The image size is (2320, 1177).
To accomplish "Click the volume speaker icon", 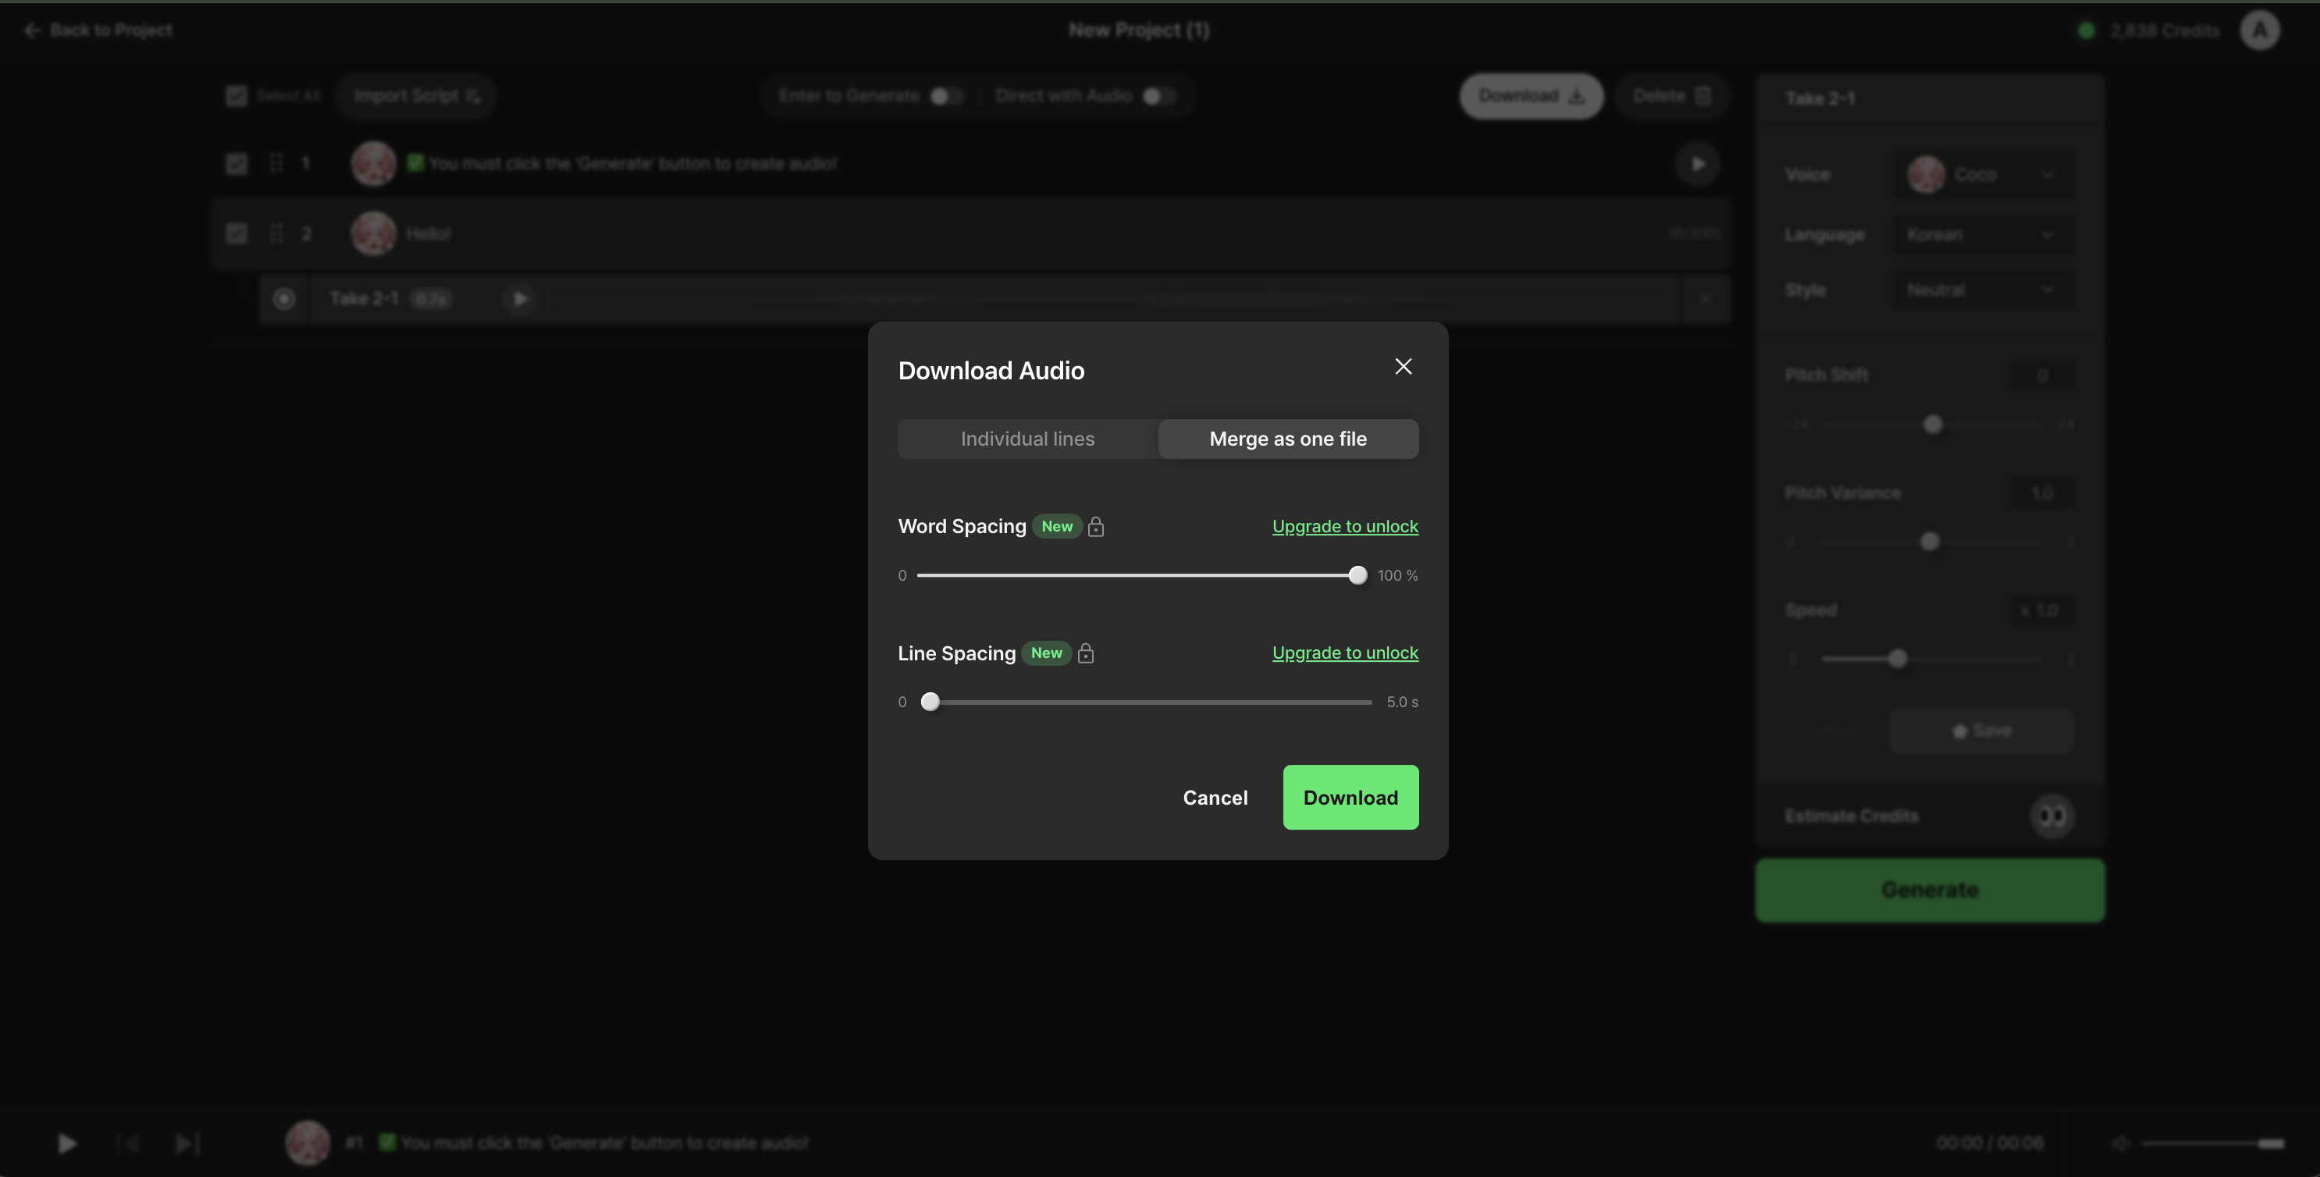I will click(x=2121, y=1143).
